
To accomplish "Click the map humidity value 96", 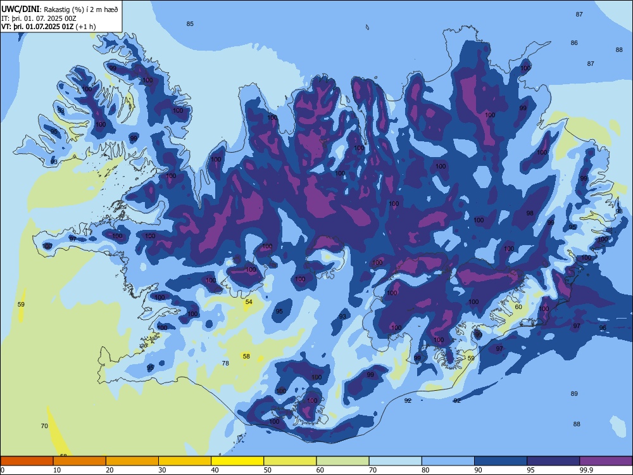I will (x=603, y=328).
